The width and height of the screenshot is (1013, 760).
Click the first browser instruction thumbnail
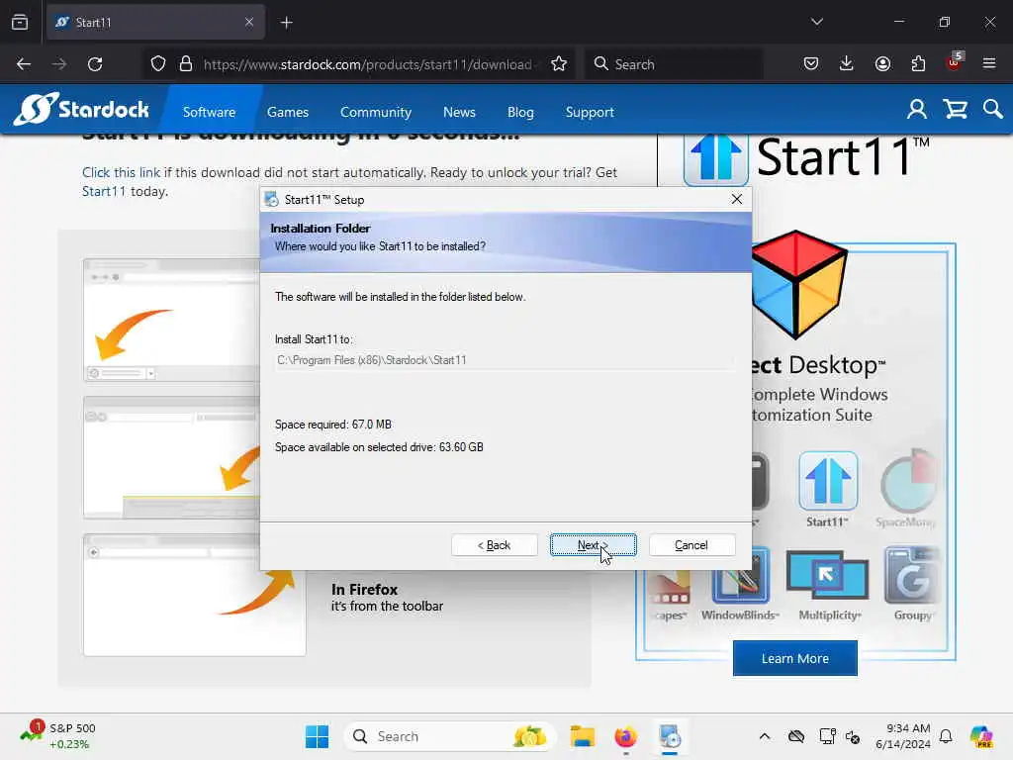click(x=172, y=320)
